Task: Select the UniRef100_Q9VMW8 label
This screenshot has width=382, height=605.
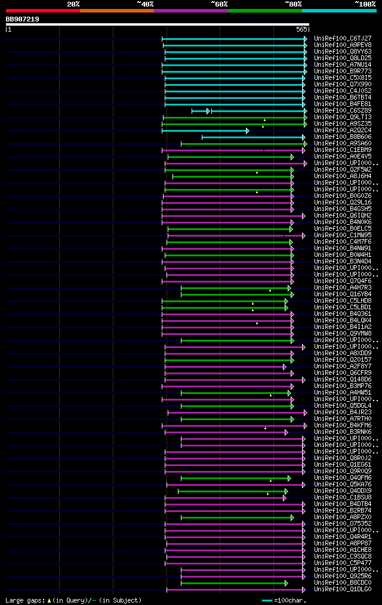Action: (343, 334)
